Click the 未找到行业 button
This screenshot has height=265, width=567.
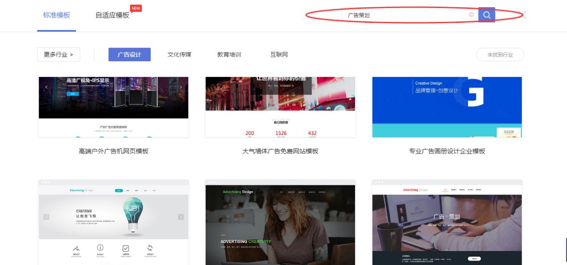500,54
